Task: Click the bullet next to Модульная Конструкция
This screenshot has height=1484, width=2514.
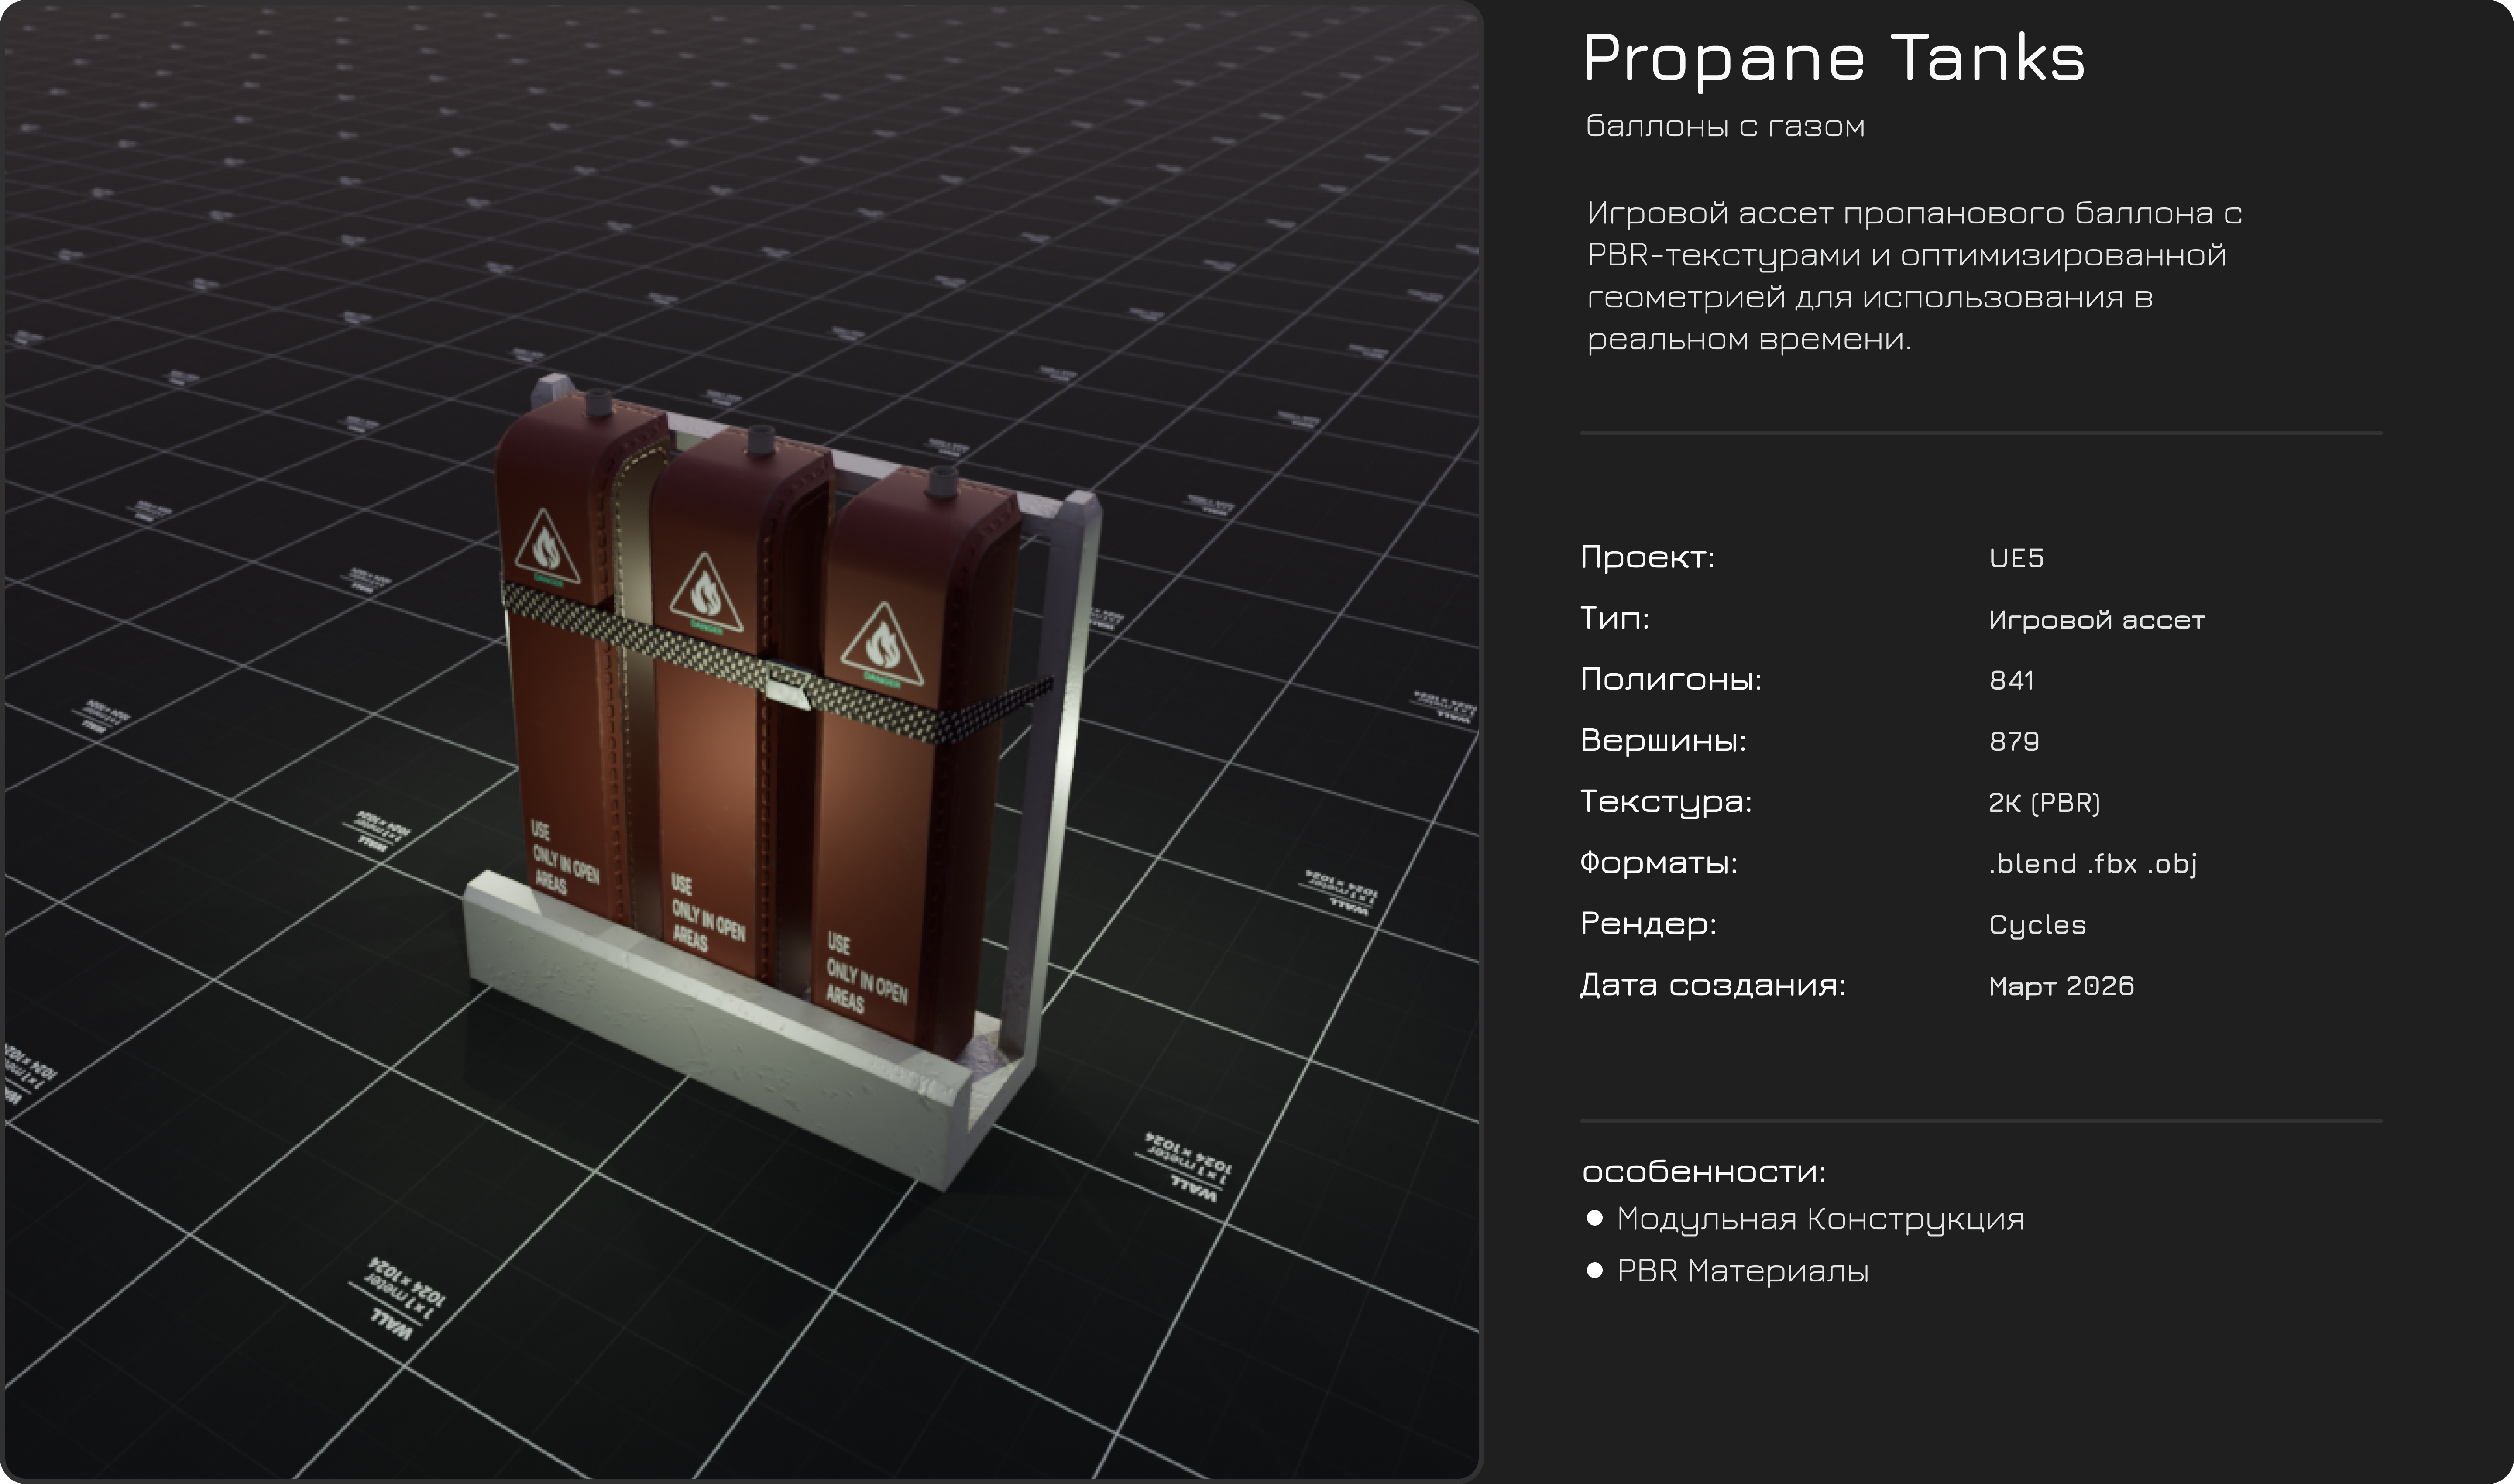Action: 1595,1218
